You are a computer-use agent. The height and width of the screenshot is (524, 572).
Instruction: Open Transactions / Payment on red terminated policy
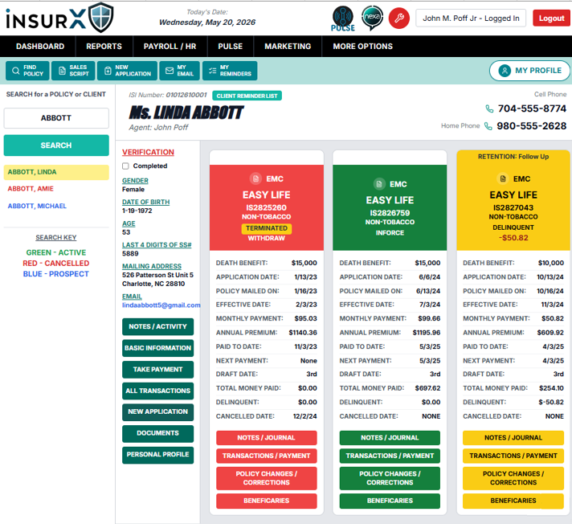point(266,456)
